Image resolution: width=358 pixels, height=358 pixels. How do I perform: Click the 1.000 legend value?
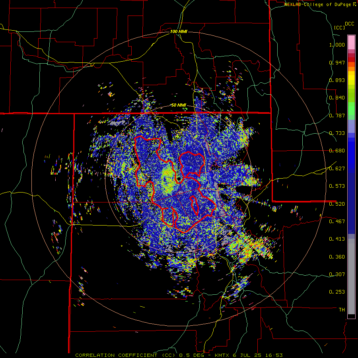coord(337,45)
